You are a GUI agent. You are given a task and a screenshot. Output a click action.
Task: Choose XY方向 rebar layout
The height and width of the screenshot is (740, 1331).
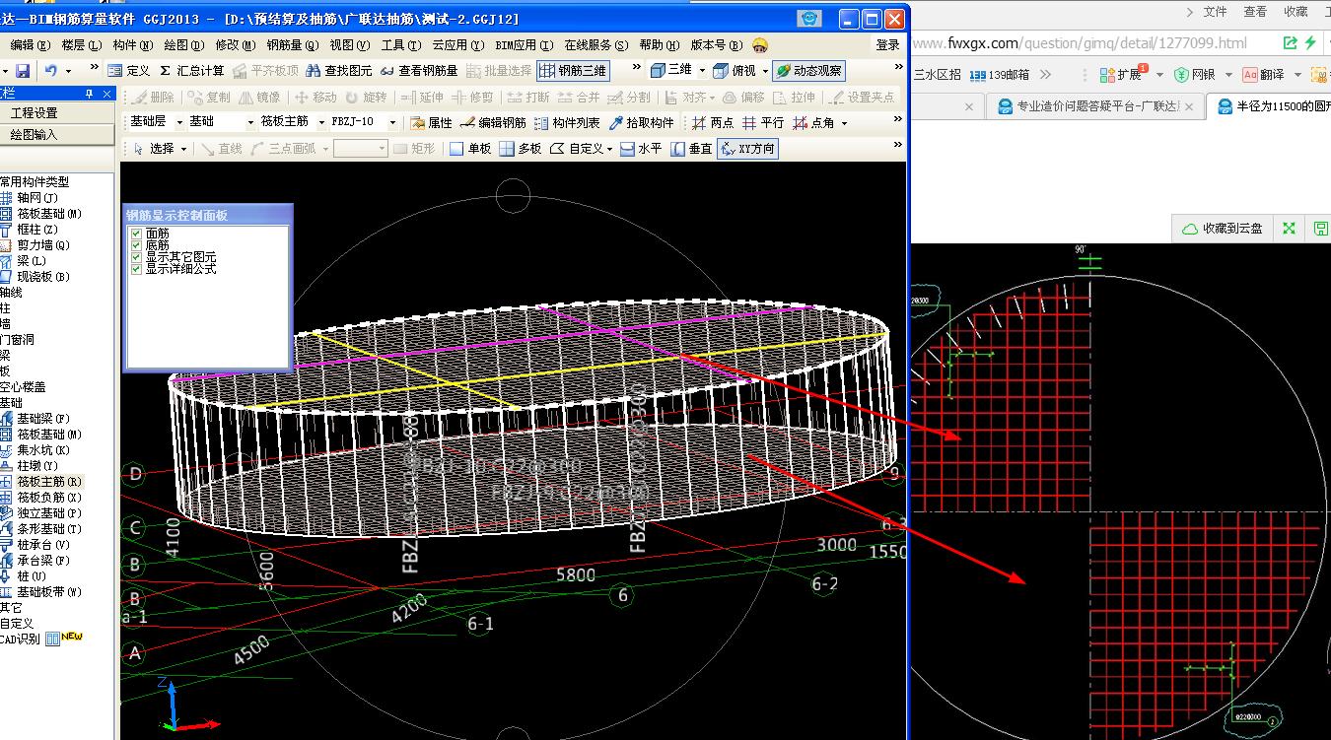click(747, 149)
